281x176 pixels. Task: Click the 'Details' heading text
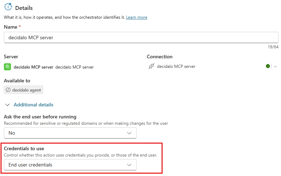pos(24,8)
